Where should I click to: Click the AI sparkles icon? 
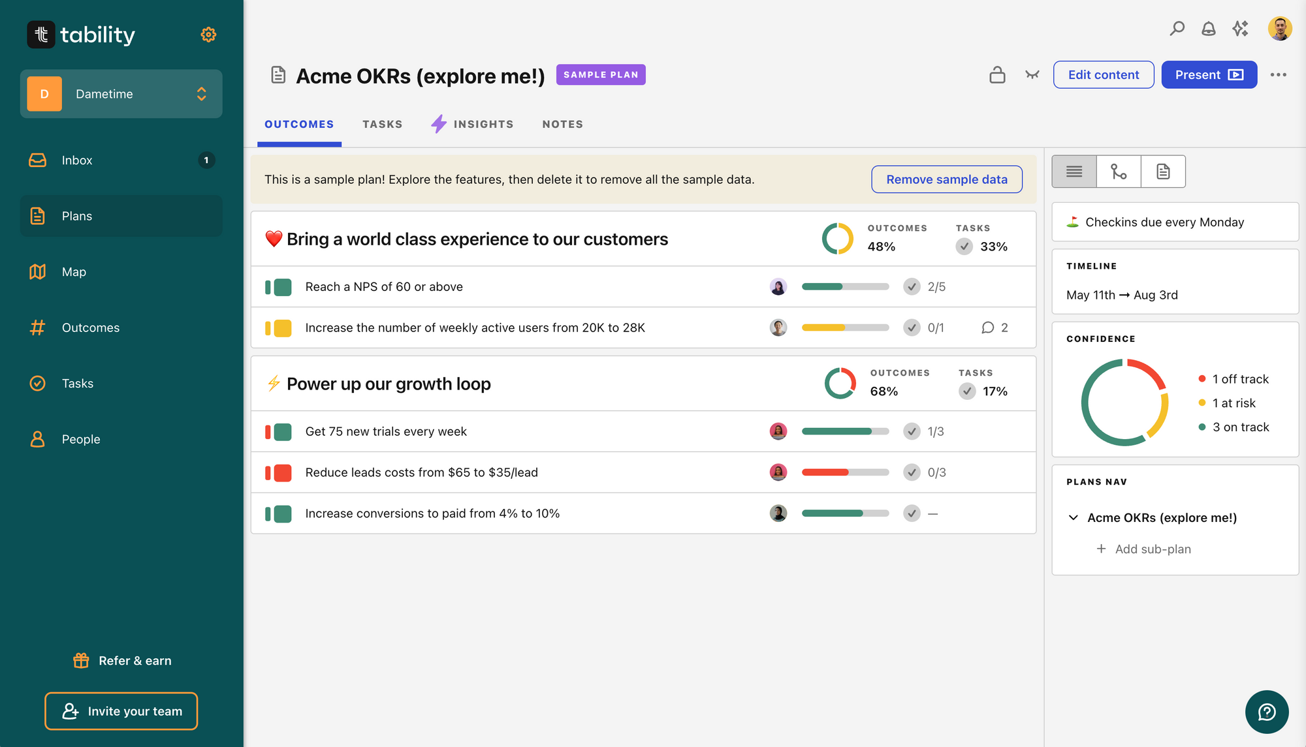1240,29
